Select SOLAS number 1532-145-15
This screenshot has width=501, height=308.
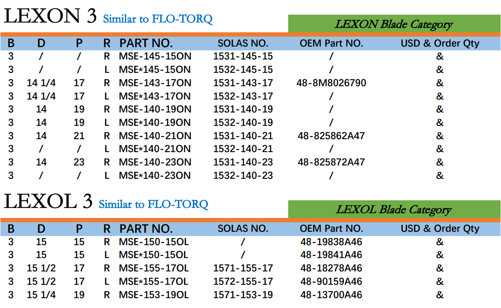pos(243,70)
